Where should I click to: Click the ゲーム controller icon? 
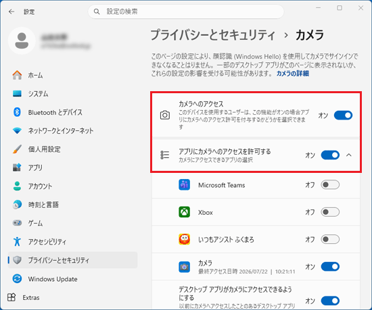17,223
